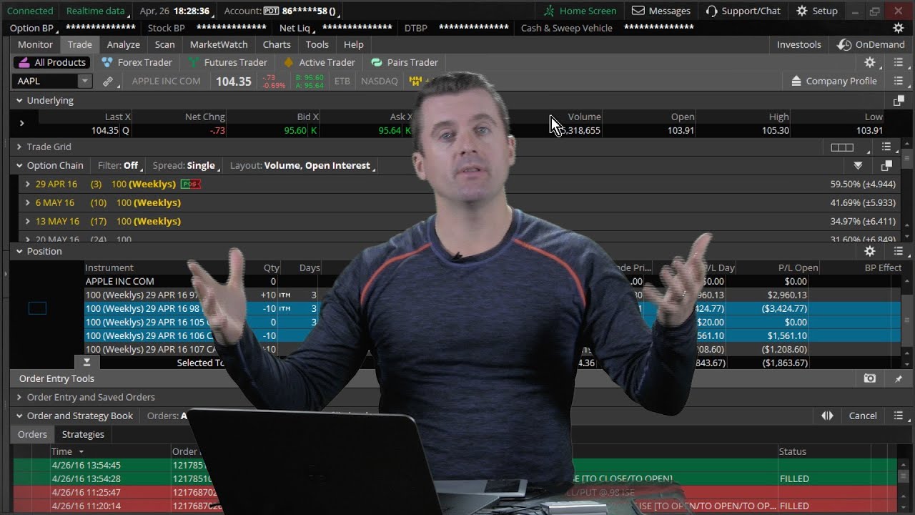
Task: Detach the Option Chain section
Action: pos(886,165)
